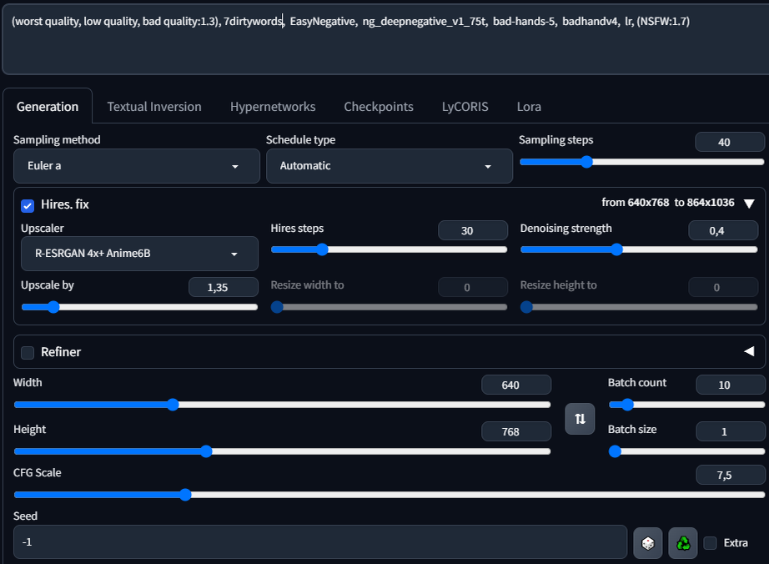Image resolution: width=769 pixels, height=564 pixels.
Task: Switch to the Generation tab
Action: point(48,107)
